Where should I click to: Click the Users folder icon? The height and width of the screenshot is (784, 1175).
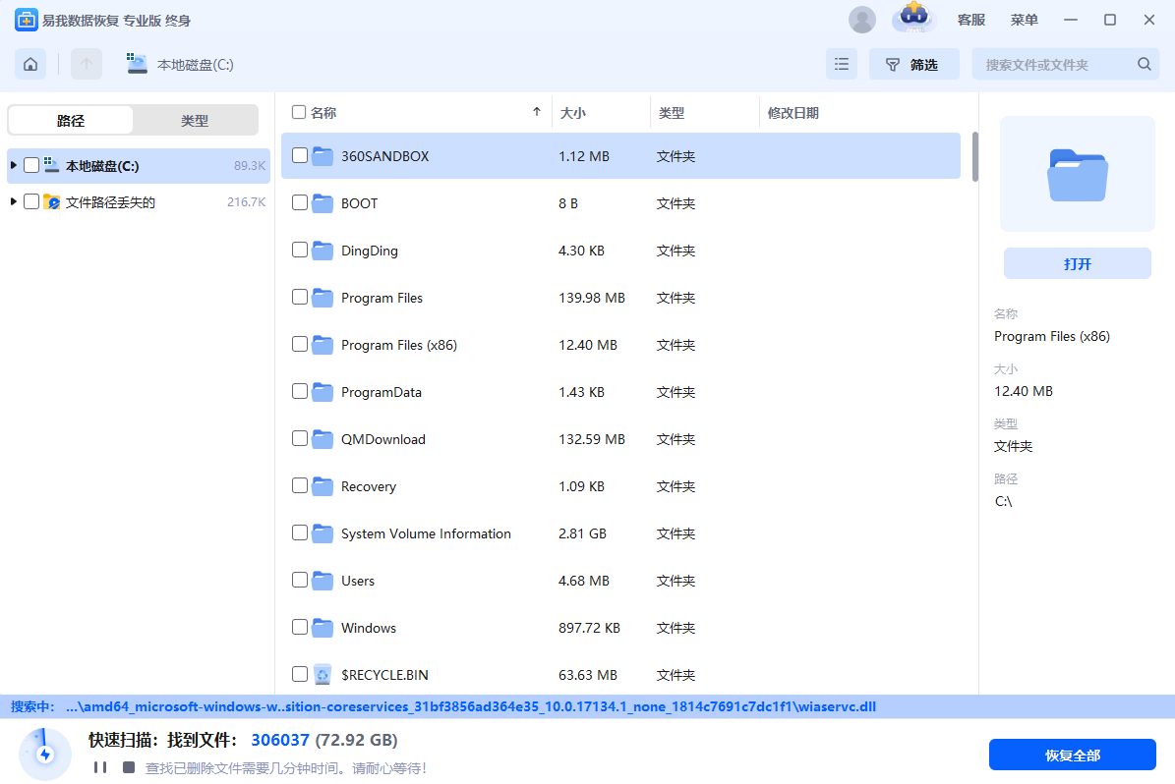click(x=323, y=581)
